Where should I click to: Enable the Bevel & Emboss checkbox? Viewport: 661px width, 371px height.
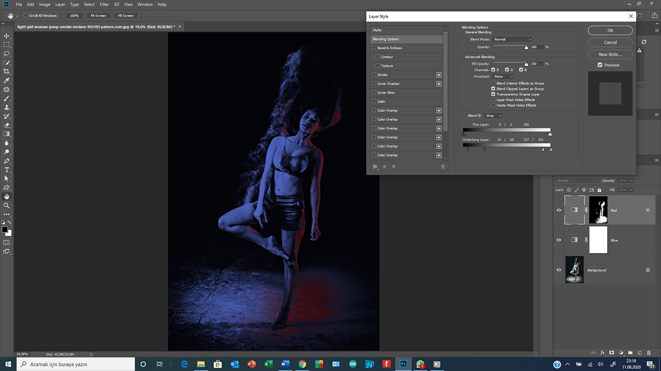tap(375, 48)
